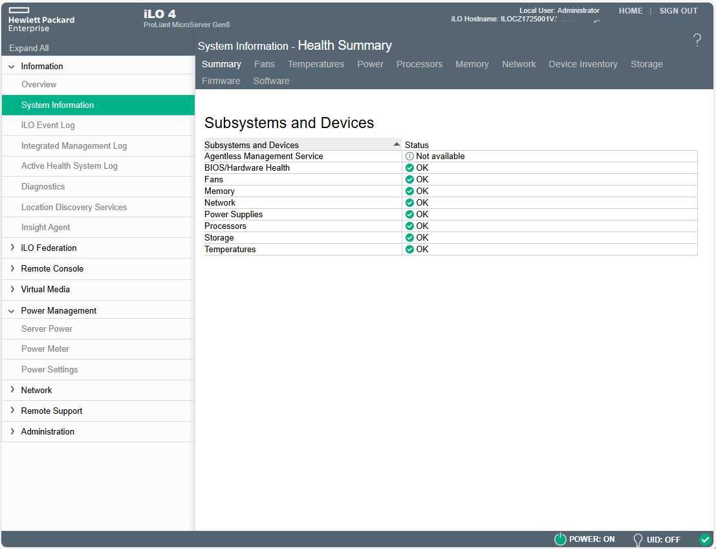Screen dimensions: 716x549
Task: Click the OK icon for Power Supplies
Action: [409, 215]
